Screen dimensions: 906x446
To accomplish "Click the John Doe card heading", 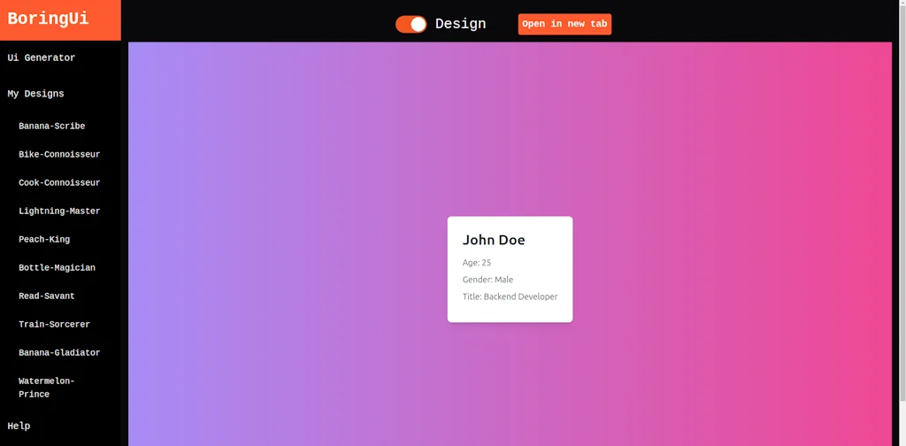I will 494,240.
